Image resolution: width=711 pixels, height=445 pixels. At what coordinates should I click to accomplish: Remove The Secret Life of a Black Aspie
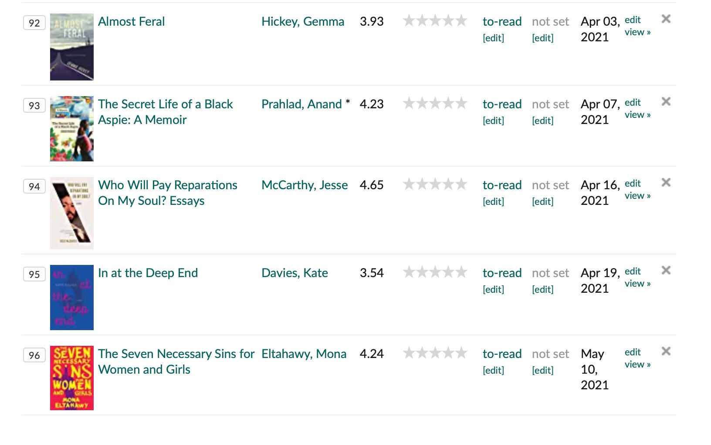click(x=666, y=102)
